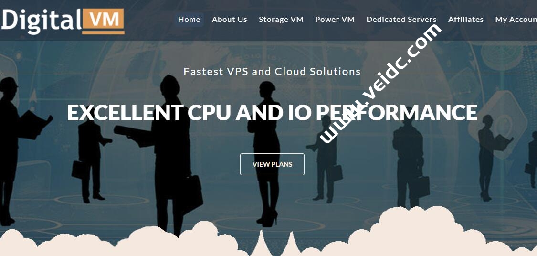Image resolution: width=537 pixels, height=256 pixels.
Task: Click the woman silhouette above VIEW PLANS
Action: pos(265,151)
